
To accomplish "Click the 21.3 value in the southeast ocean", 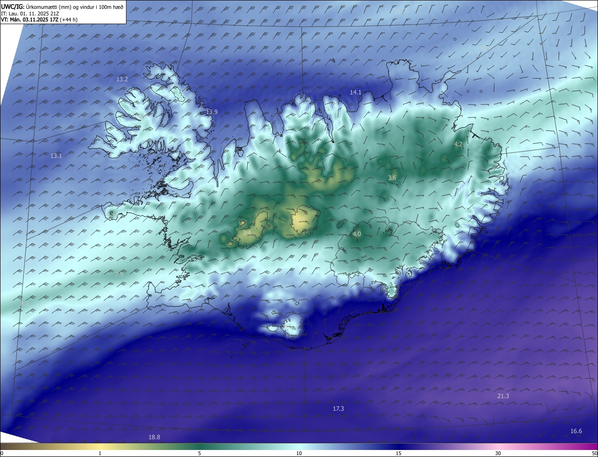I will (503, 396).
